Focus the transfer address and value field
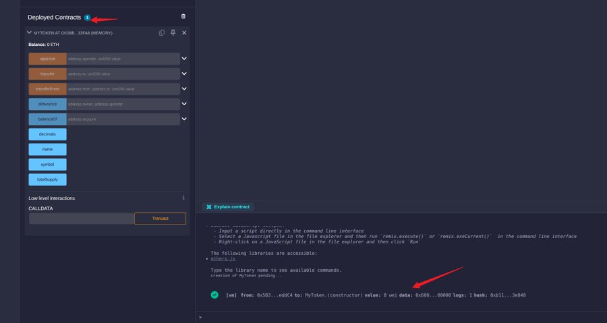 pyautogui.click(x=123, y=74)
